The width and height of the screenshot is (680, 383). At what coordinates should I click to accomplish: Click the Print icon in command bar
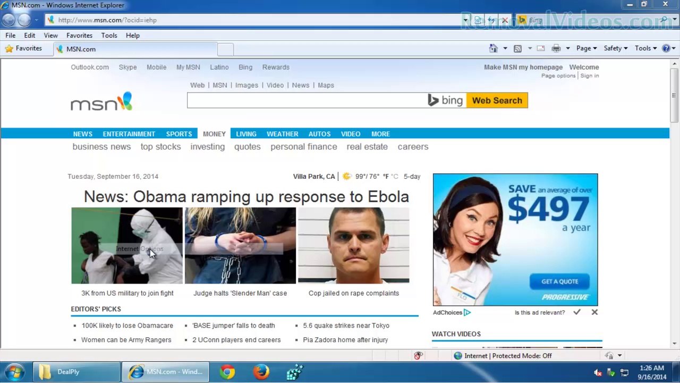point(556,48)
